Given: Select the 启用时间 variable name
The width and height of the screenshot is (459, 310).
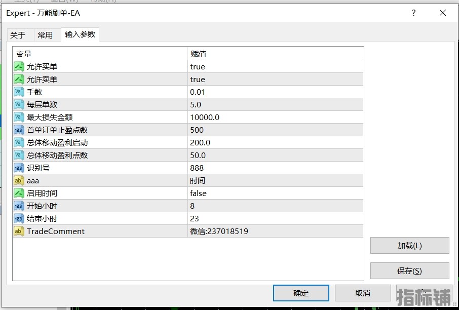Looking at the screenshot, I should pyautogui.click(x=42, y=193).
